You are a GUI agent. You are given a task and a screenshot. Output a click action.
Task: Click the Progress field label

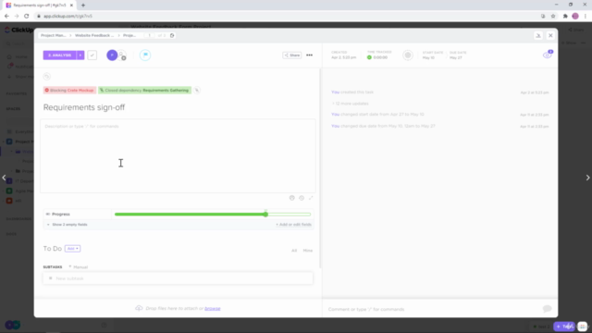coord(61,214)
